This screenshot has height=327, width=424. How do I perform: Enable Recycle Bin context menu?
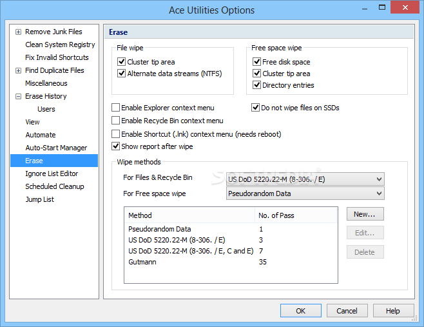116,120
